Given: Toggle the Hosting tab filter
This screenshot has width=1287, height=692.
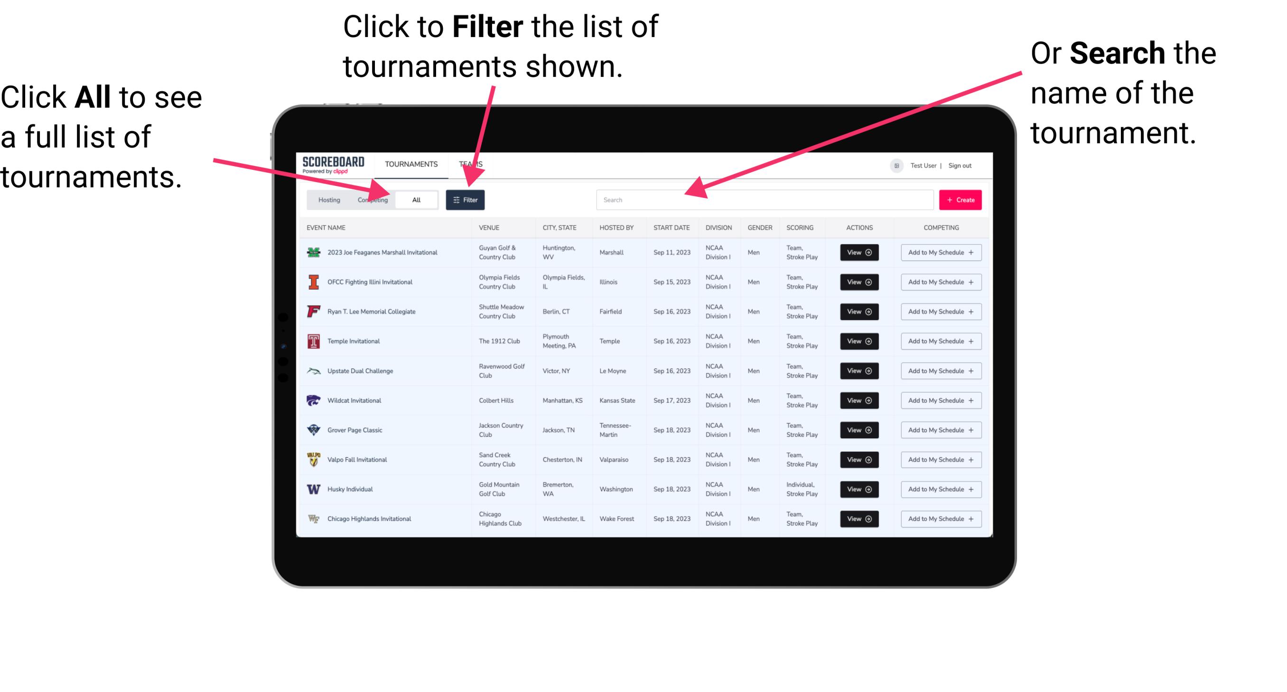Looking at the screenshot, I should [326, 199].
